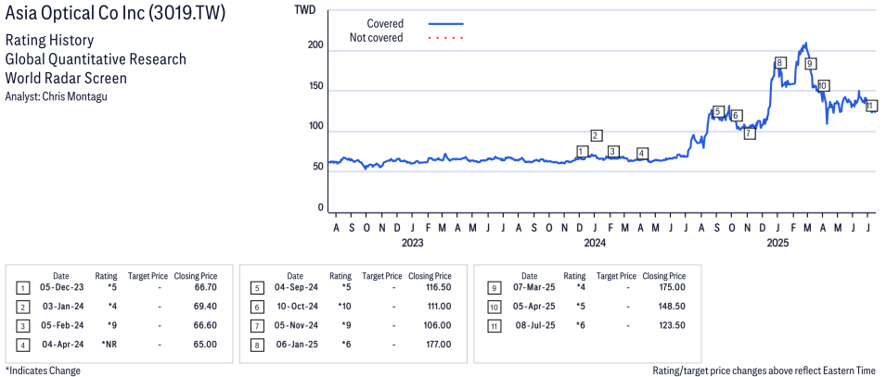Screen dimensions: 886x377
Task: Click closing price 65.00
Action: (206, 345)
